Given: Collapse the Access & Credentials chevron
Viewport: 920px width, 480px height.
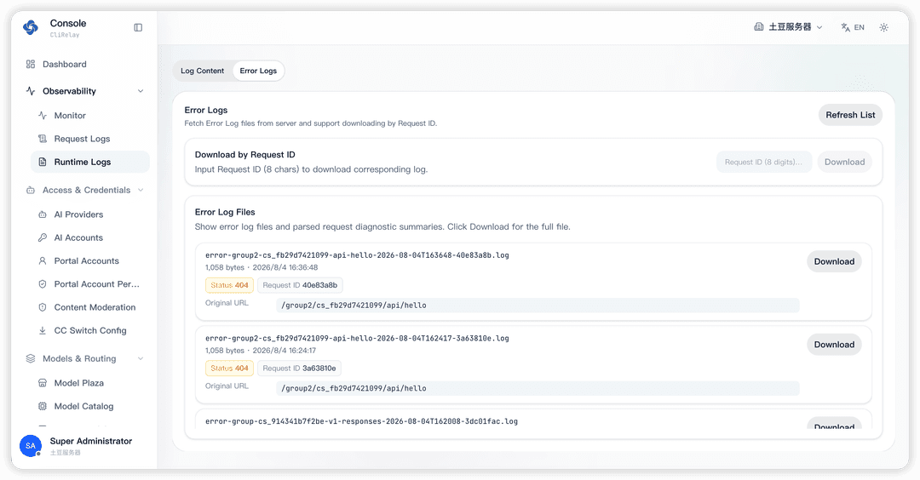Looking at the screenshot, I should (141, 190).
